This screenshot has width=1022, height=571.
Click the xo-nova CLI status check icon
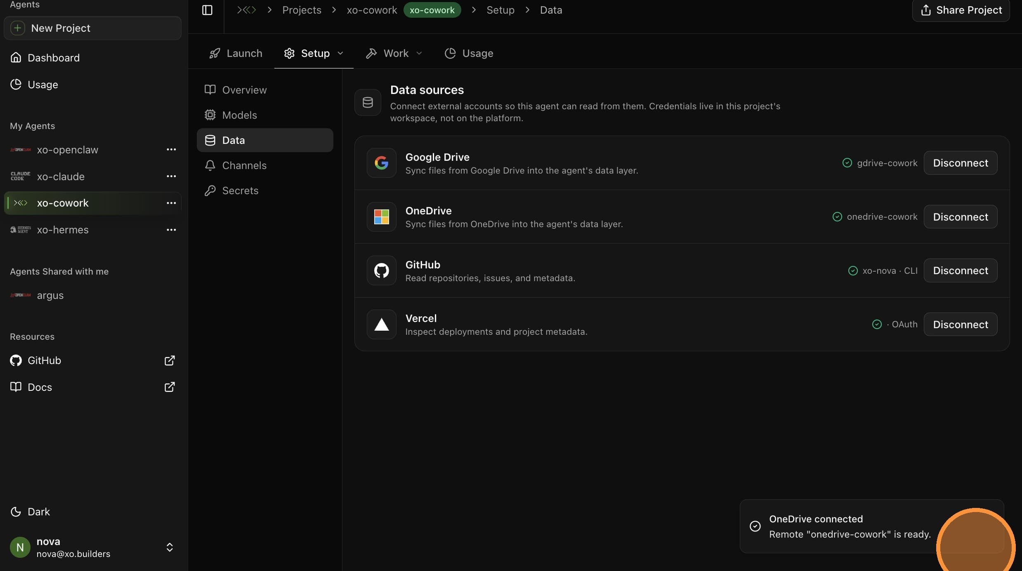[853, 270]
